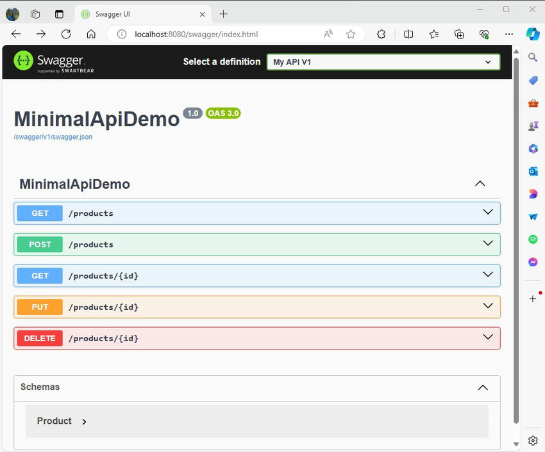Image resolution: width=545 pixels, height=452 pixels.
Task: Open the Collections icon
Action: coord(459,34)
